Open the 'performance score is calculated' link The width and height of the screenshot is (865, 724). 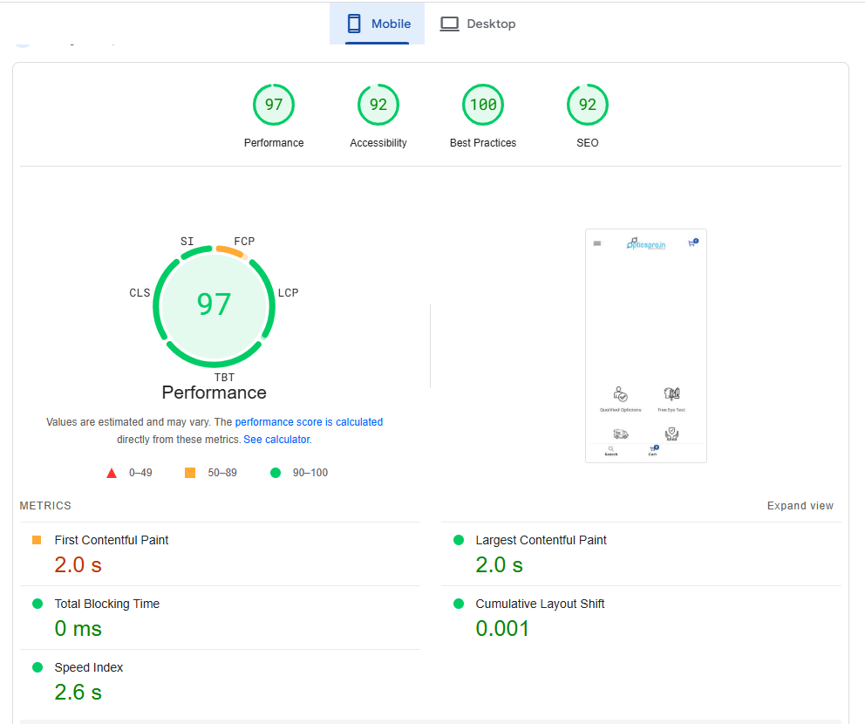309,422
